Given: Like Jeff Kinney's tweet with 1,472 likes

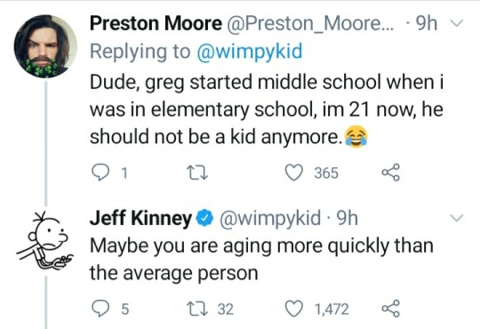Looking at the screenshot, I should click(294, 309).
